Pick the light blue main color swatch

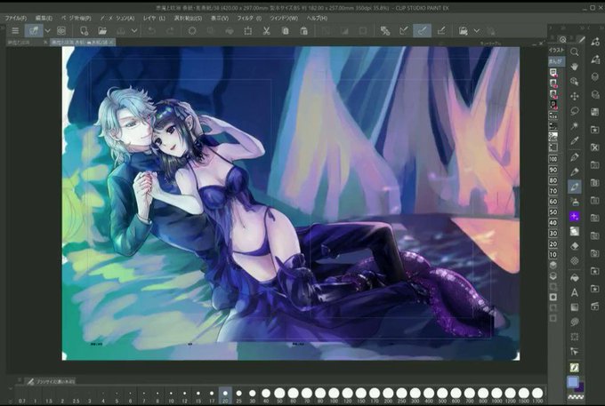(573, 382)
